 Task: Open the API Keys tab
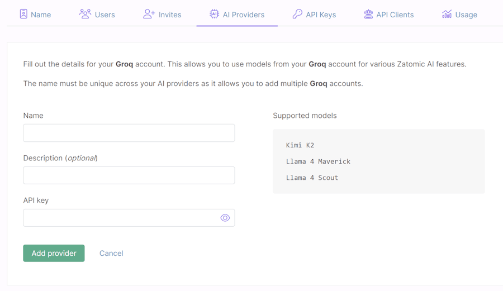click(x=314, y=15)
